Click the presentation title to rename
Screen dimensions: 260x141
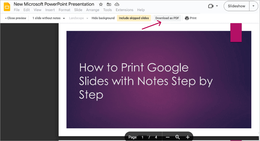pos(54,4)
